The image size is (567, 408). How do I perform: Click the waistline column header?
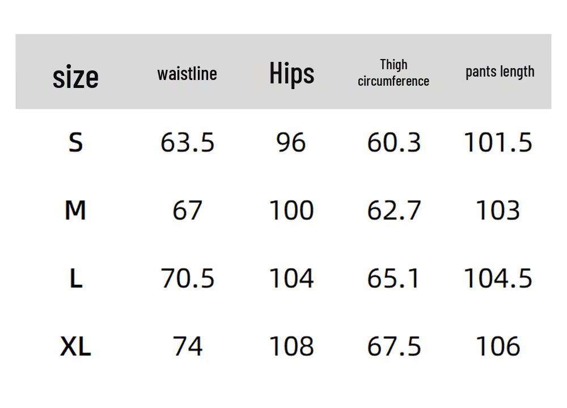tap(187, 74)
